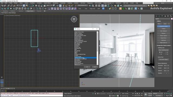Select Lighting Data Export in Utilities list
Screen dimensions: 173x97
point(86,58)
